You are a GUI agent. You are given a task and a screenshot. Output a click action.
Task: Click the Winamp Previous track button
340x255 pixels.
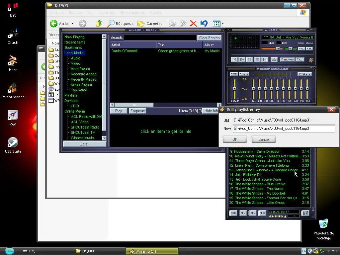234,60
